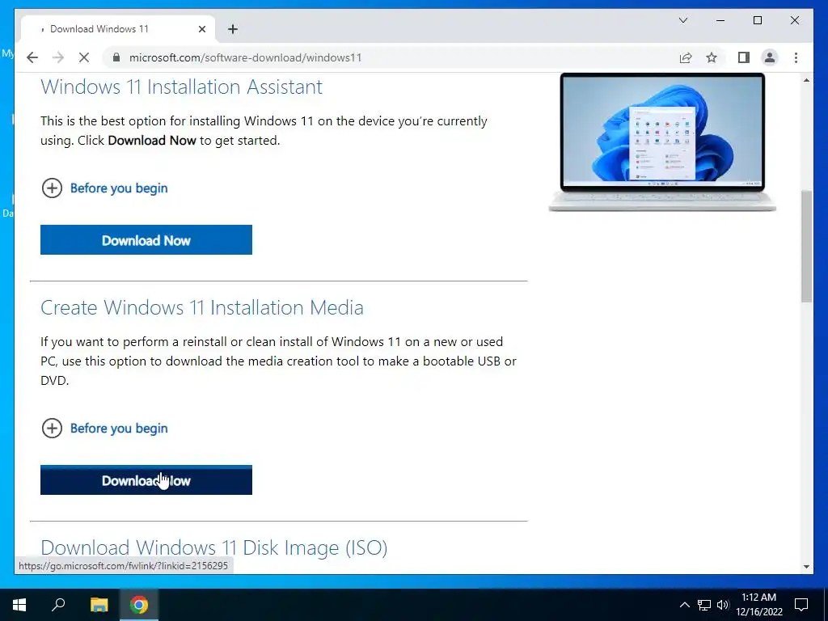Stop loading the page
Viewport: 828px width, 621px height.
84,57
